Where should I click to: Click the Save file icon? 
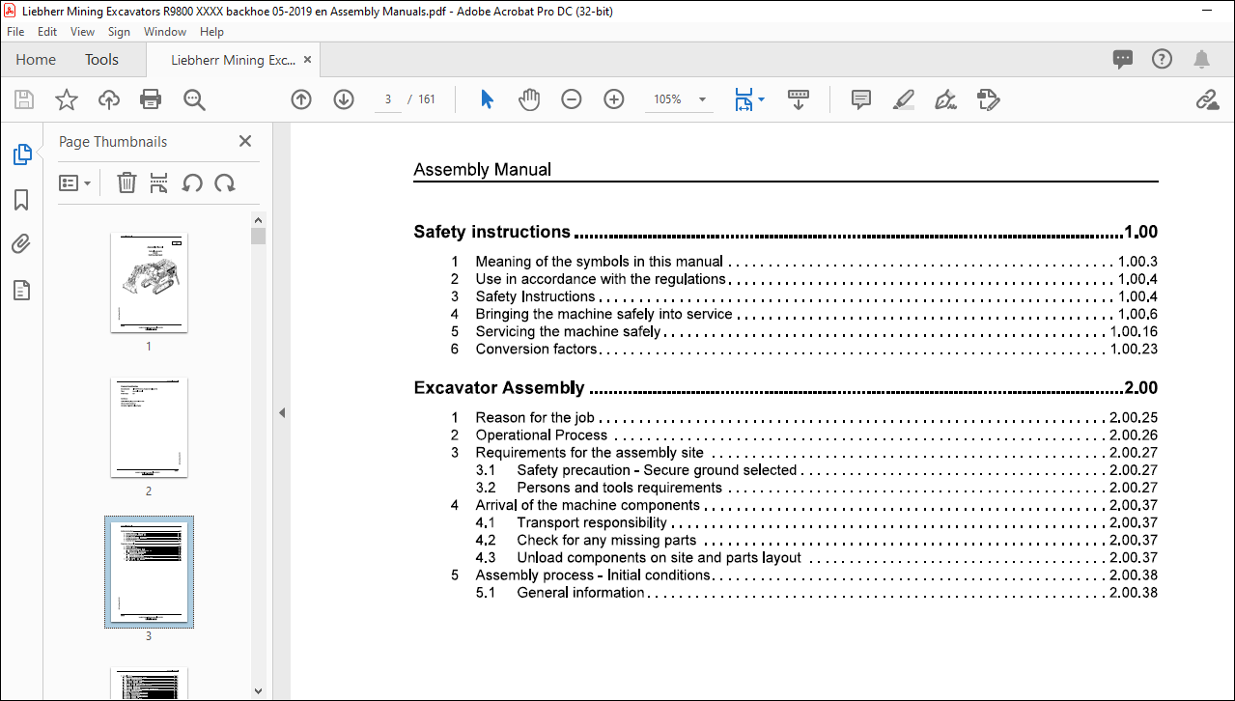(24, 99)
